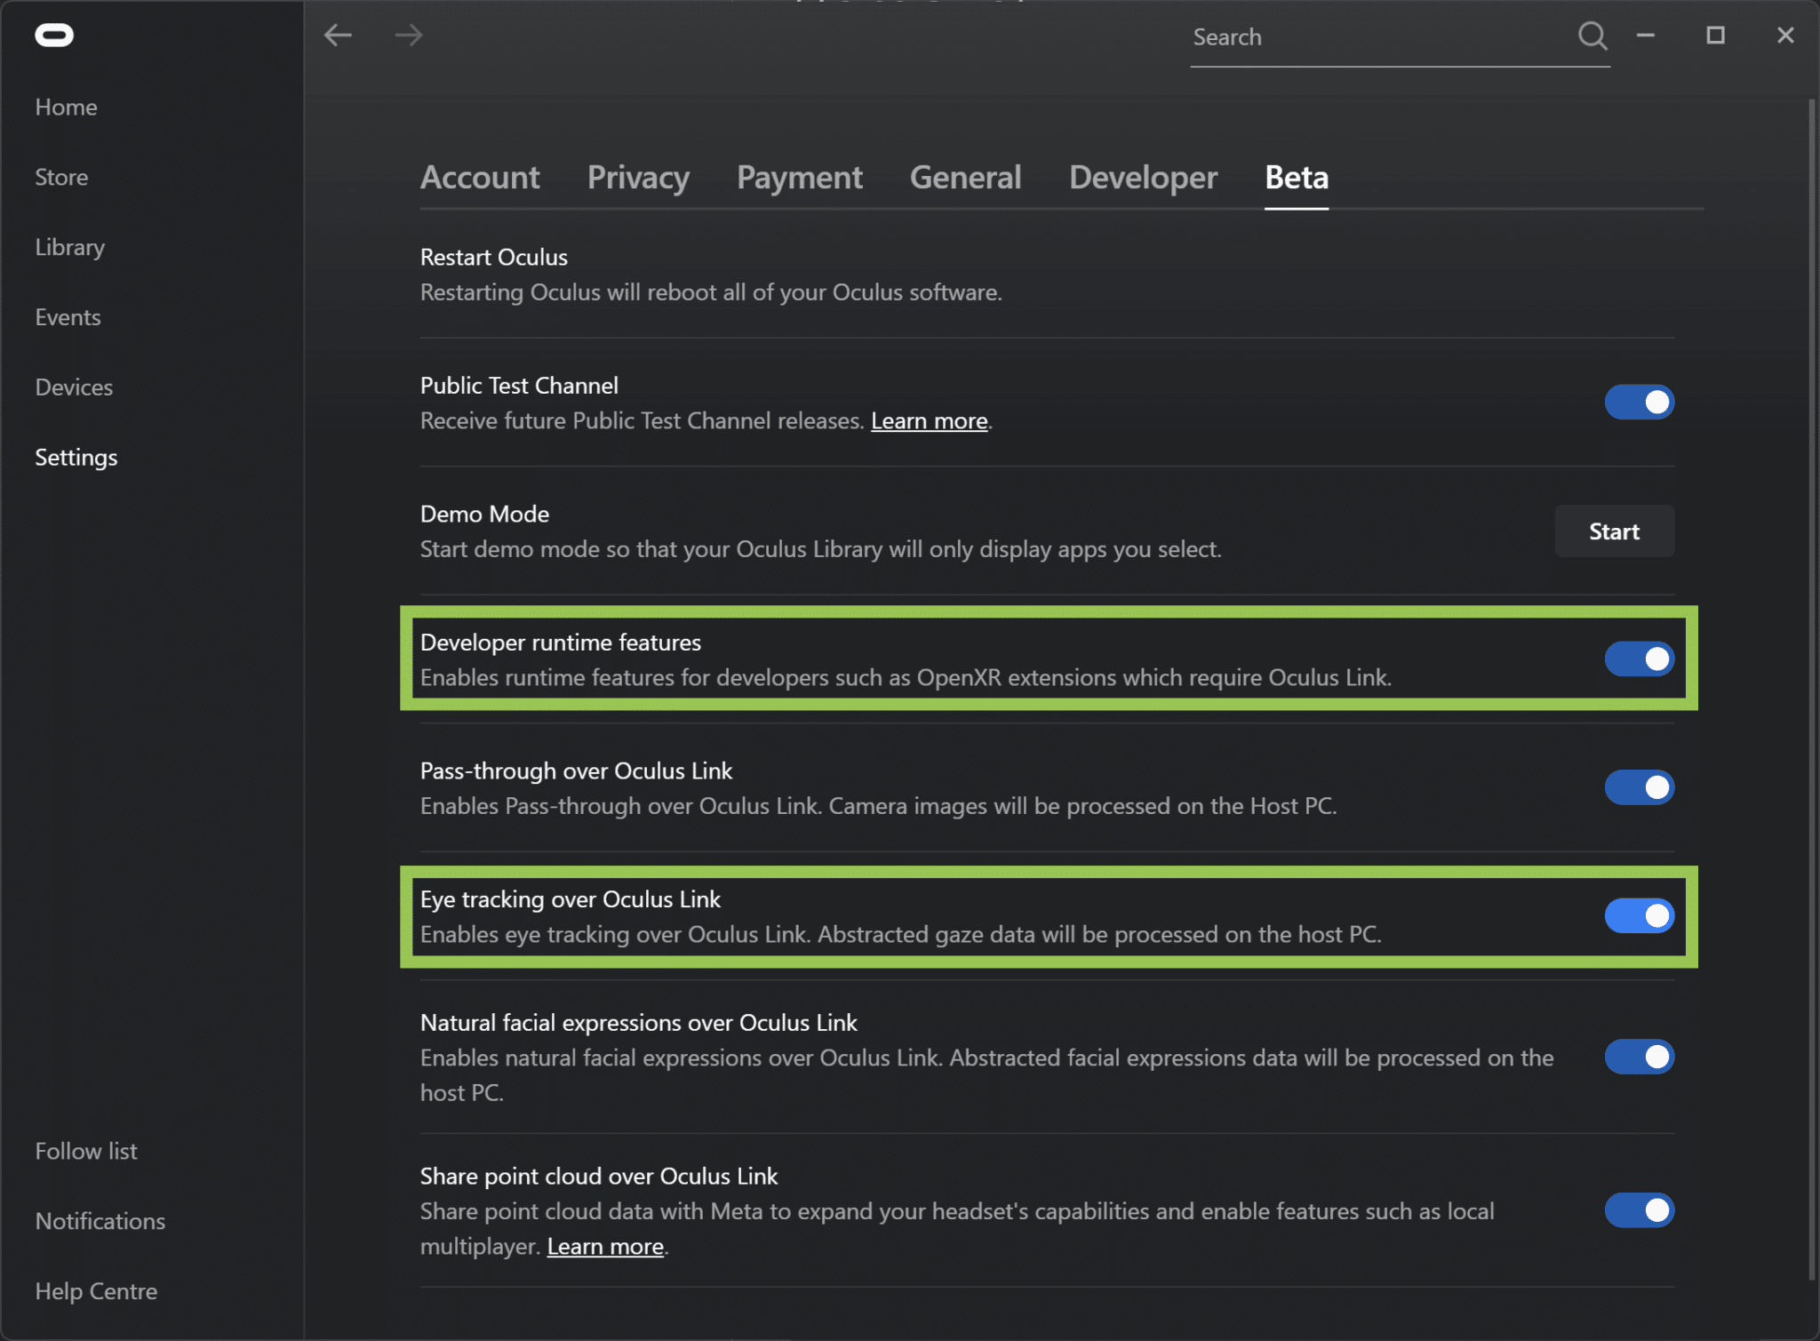Navigate back using the back arrow

click(x=339, y=34)
